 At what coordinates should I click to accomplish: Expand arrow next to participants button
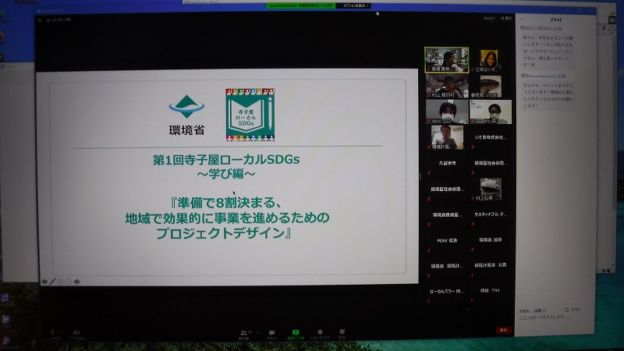point(258,333)
